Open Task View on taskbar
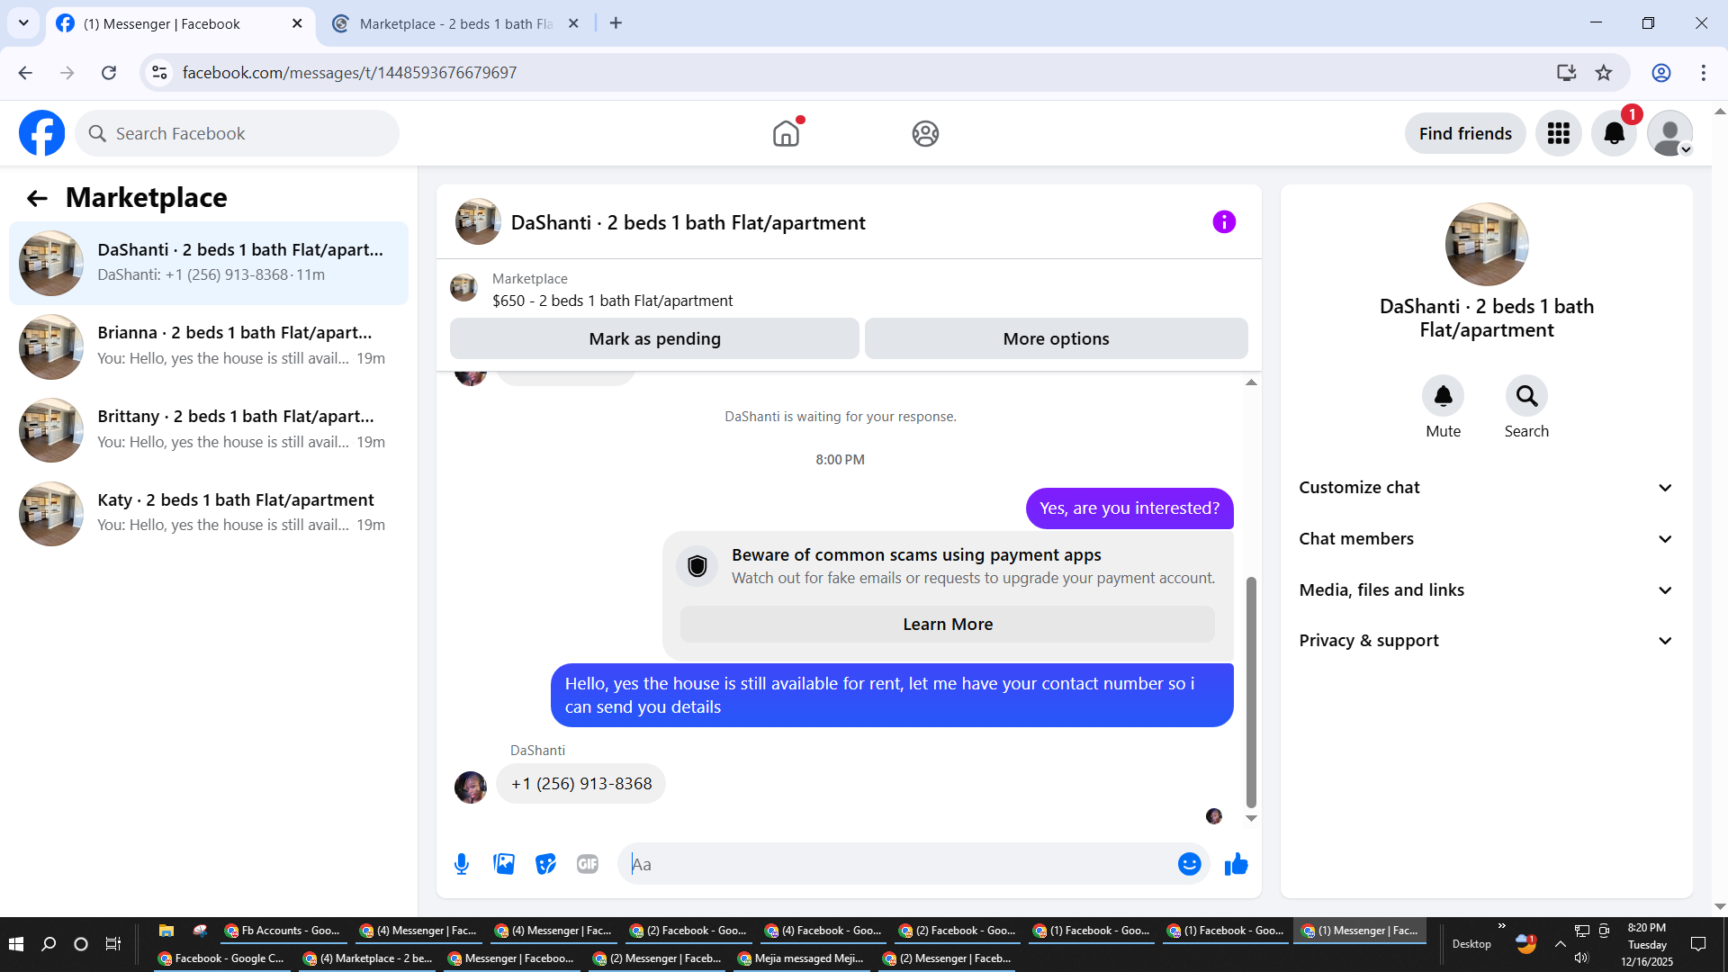 112,944
